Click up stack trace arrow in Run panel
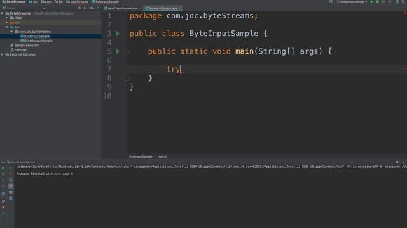Image resolution: width=407 pixels, height=228 pixels. [x=11, y=168]
